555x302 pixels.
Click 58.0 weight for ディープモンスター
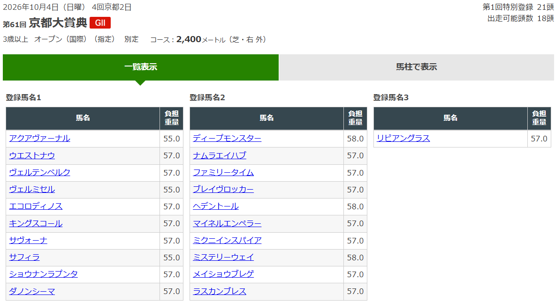pyautogui.click(x=355, y=139)
